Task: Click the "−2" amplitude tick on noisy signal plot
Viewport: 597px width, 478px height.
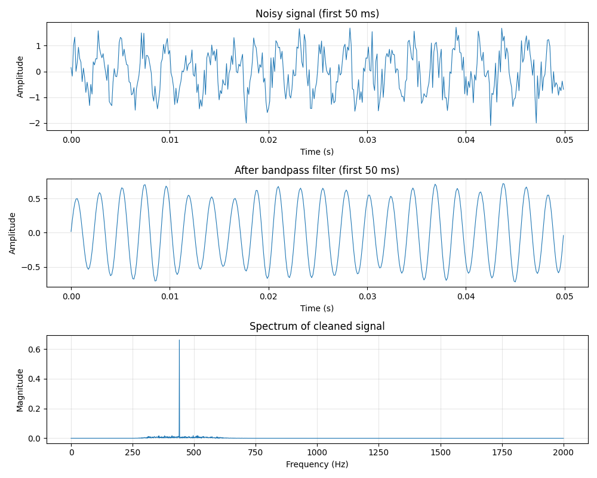Action: (x=34, y=123)
